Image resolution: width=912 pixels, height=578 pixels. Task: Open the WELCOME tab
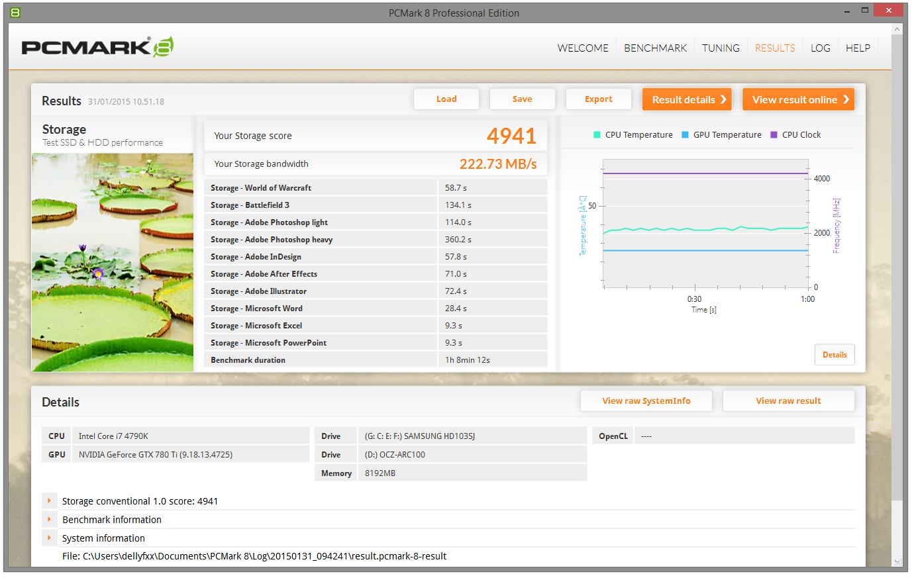click(583, 48)
